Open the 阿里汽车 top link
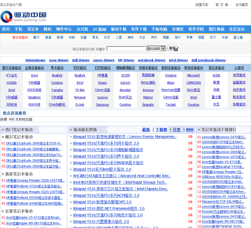Viewport: 251px width, 228px height. [x=202, y=5]
